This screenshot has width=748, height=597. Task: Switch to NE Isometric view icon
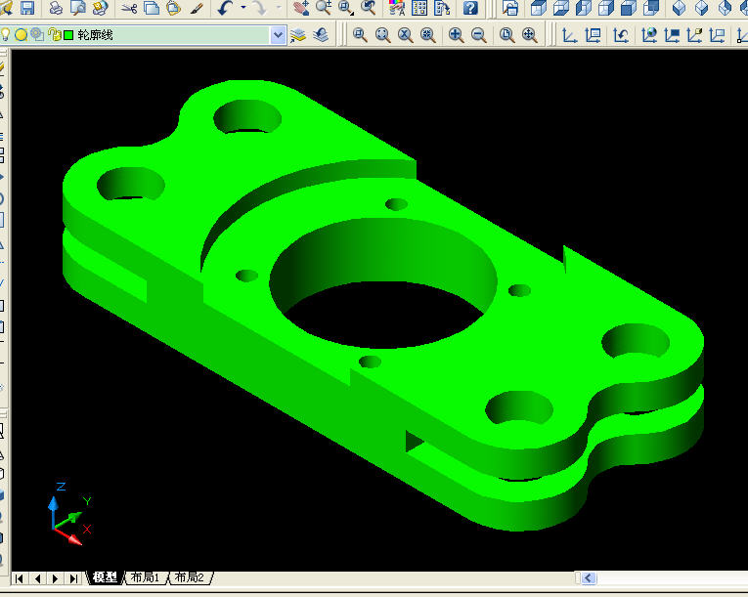pyautogui.click(x=725, y=8)
